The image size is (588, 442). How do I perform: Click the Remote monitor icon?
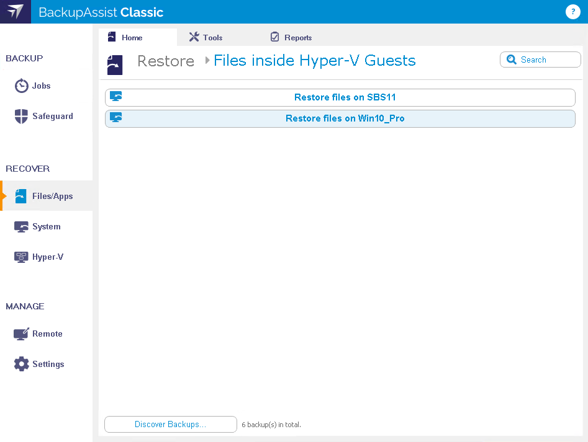click(x=21, y=334)
